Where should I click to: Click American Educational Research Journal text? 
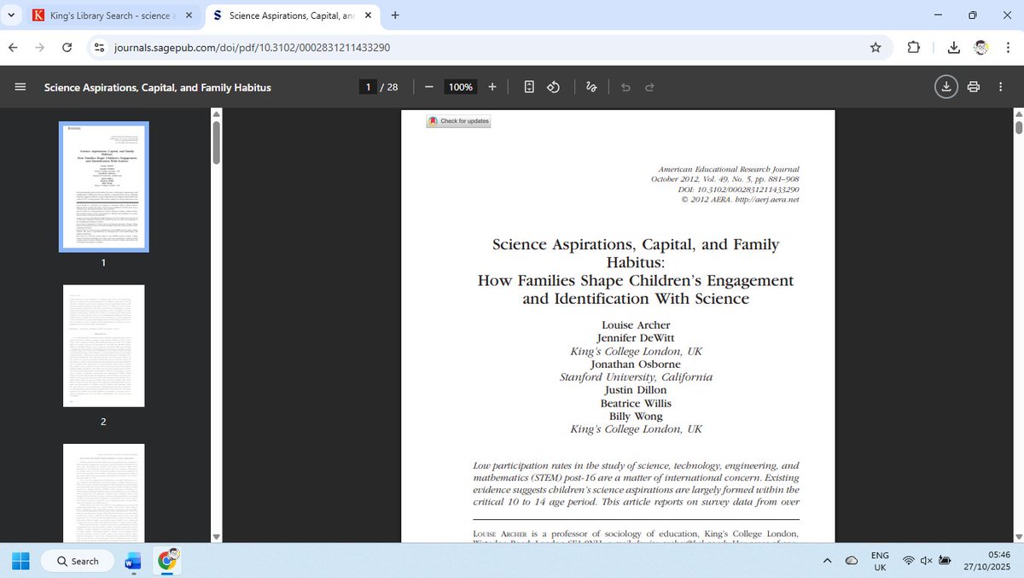(729, 169)
